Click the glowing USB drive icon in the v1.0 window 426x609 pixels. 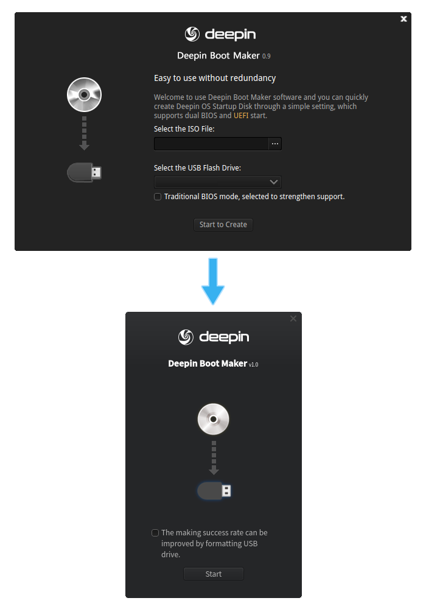(x=214, y=491)
